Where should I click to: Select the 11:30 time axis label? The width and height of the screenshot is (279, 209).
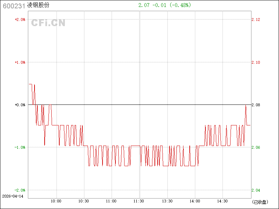click(139, 201)
